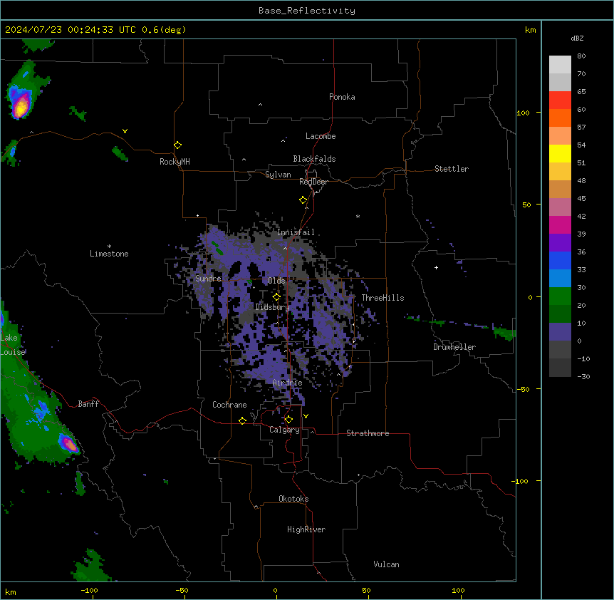The width and height of the screenshot is (614, 600).
Task: Click the yellow diamond marker above Calgary
Action: point(288,420)
